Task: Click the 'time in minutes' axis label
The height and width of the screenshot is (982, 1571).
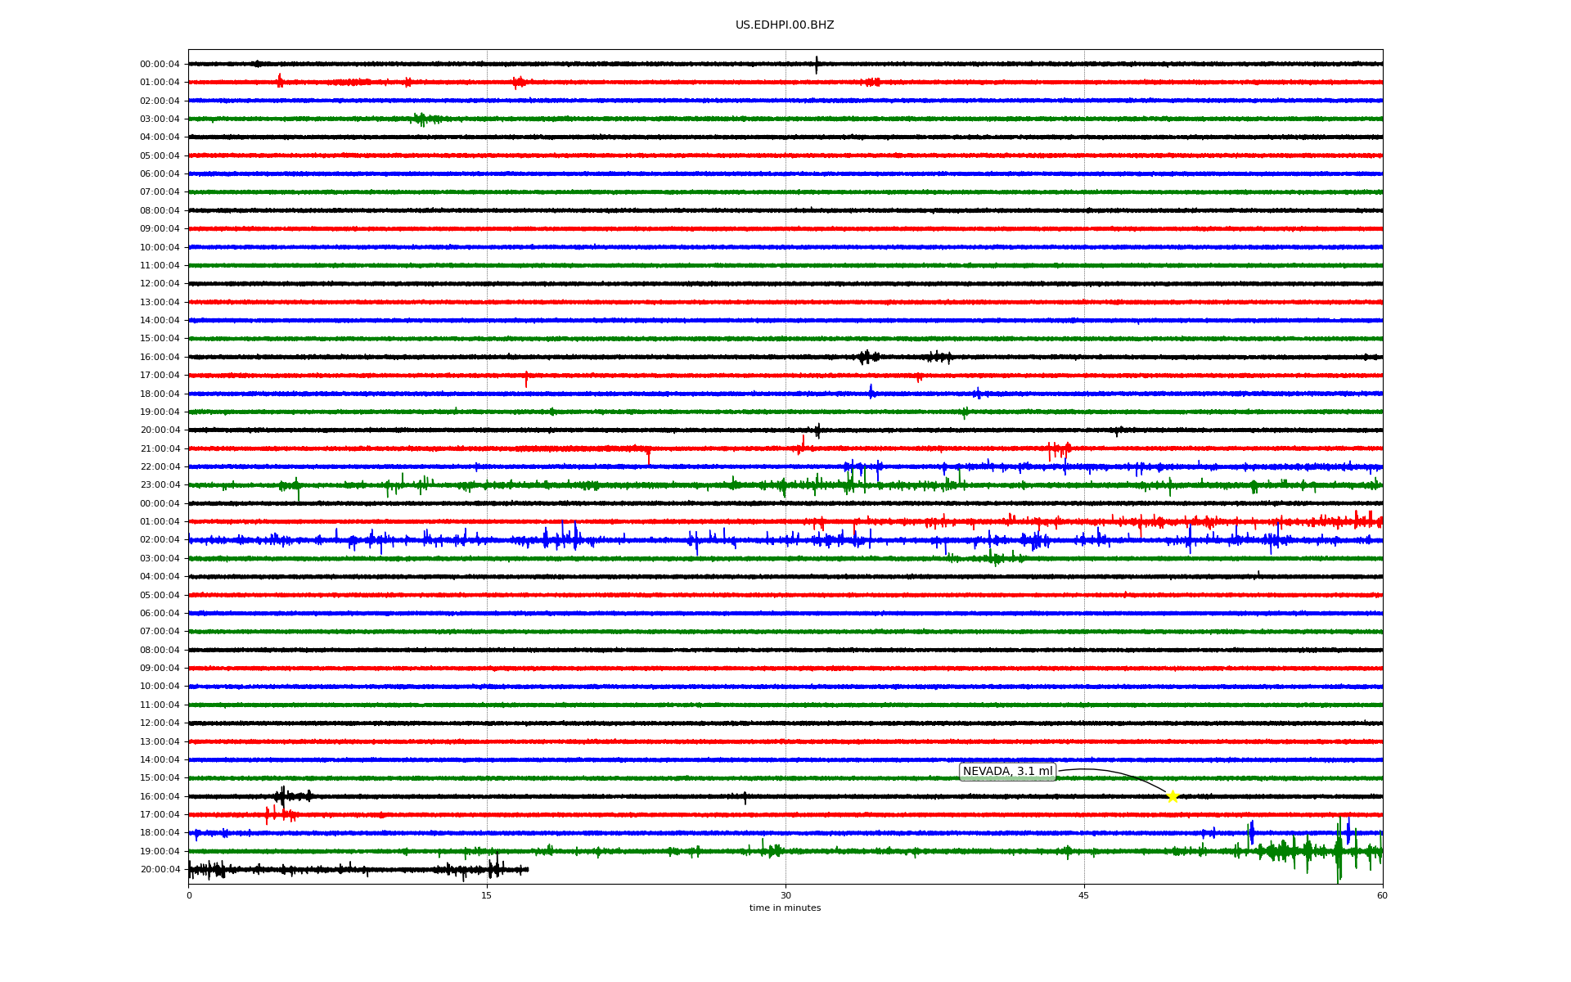Action: click(x=785, y=908)
